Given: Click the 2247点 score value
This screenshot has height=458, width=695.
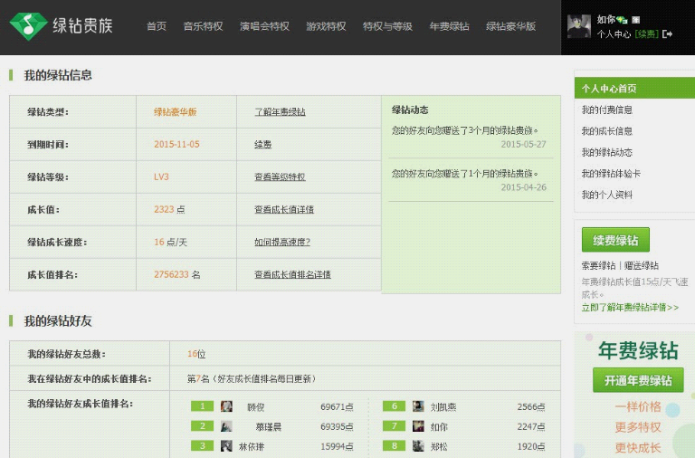Looking at the screenshot, I should pos(531,426).
